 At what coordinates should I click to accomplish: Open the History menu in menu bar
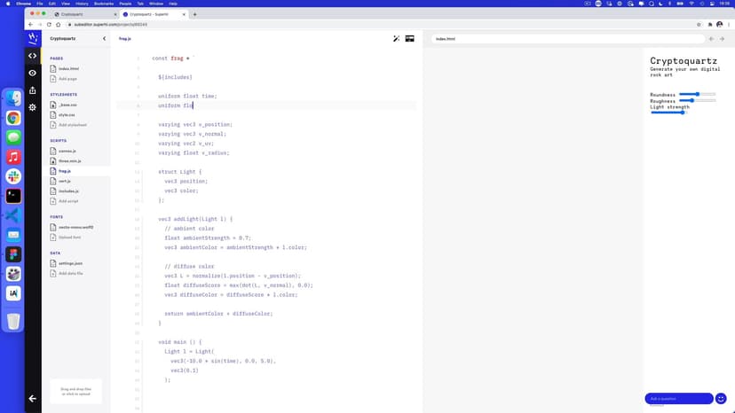point(78,4)
